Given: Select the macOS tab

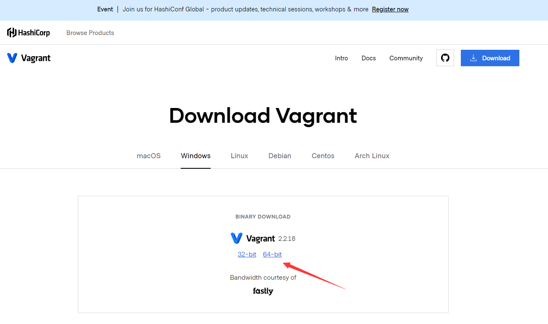Looking at the screenshot, I should 149,156.
